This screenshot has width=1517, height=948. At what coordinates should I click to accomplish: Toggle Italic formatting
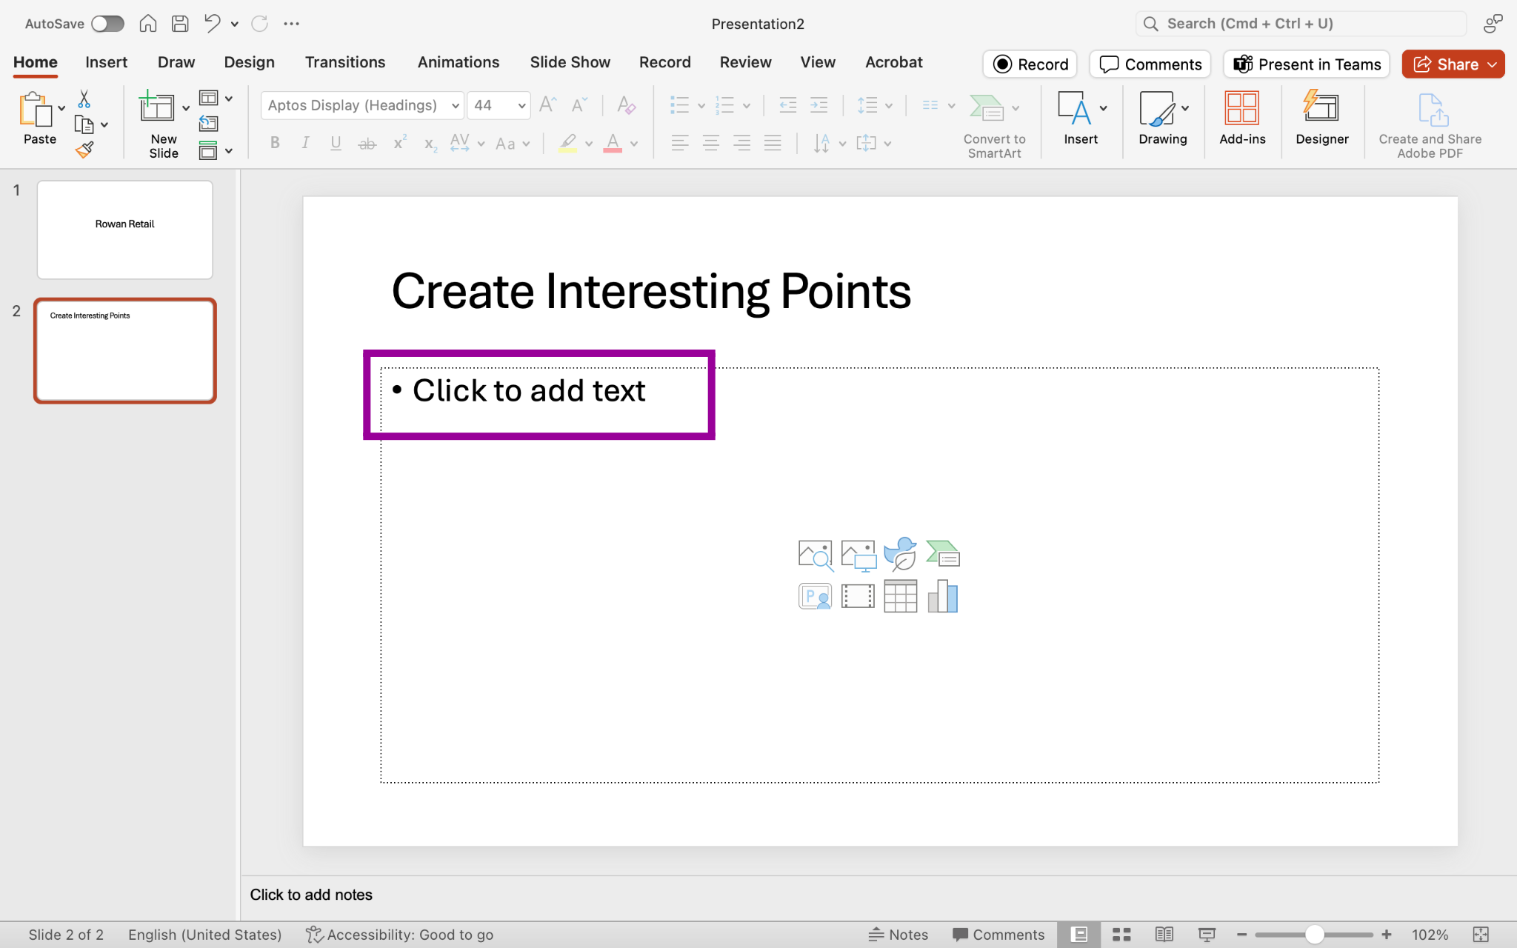pos(305,143)
